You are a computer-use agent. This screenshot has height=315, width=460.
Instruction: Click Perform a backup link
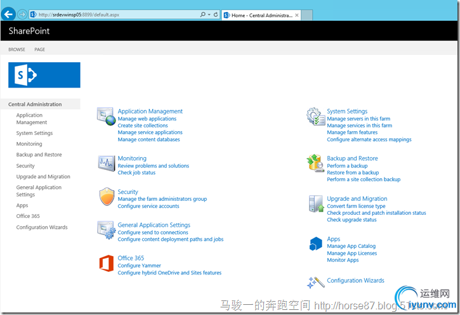pos(347,166)
